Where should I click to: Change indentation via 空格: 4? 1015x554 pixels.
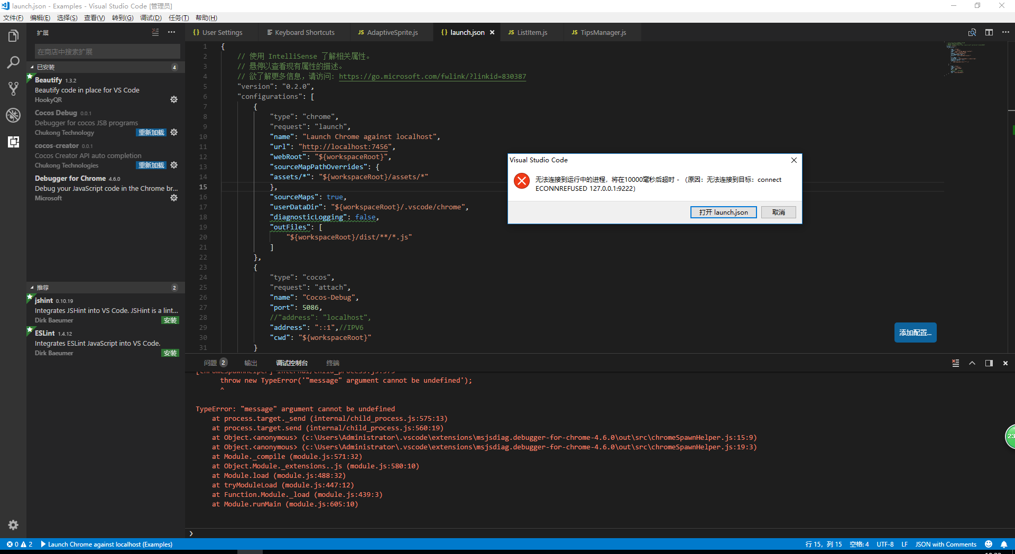[859, 544]
